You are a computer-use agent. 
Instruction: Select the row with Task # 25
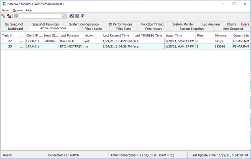(x=125, y=47)
